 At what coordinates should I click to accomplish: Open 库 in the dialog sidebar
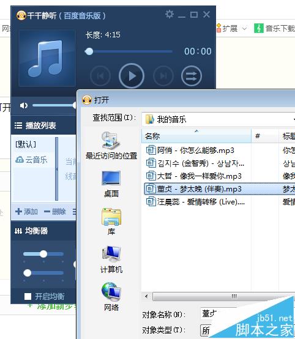(111, 222)
